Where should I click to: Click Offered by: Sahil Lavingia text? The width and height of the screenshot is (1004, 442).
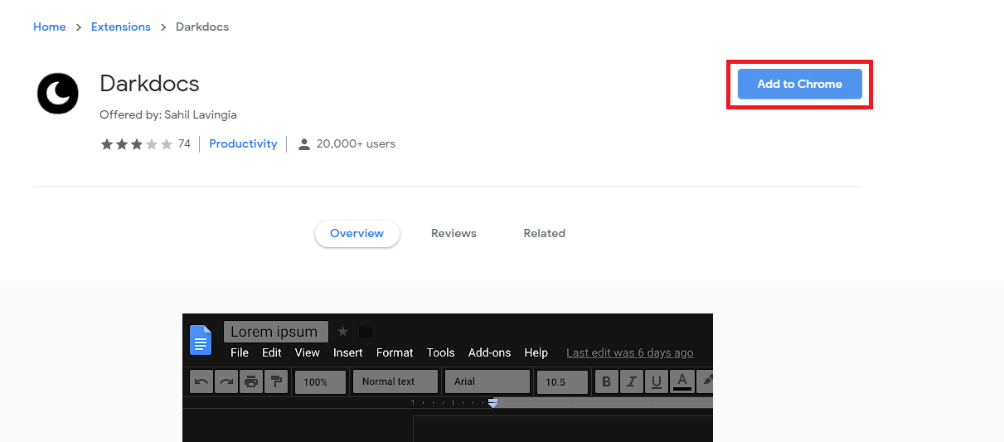point(168,114)
